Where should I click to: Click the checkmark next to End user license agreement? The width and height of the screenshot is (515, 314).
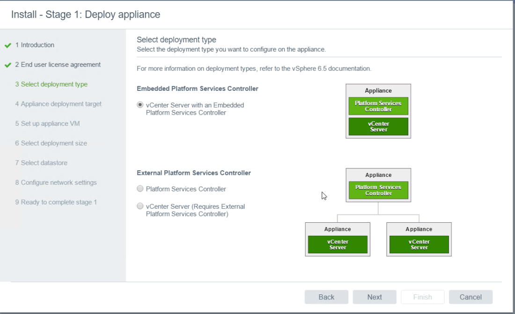(x=7, y=65)
